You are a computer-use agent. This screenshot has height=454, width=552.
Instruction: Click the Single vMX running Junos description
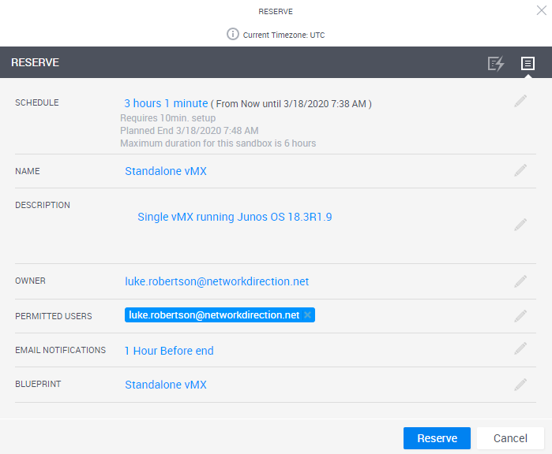(235, 217)
